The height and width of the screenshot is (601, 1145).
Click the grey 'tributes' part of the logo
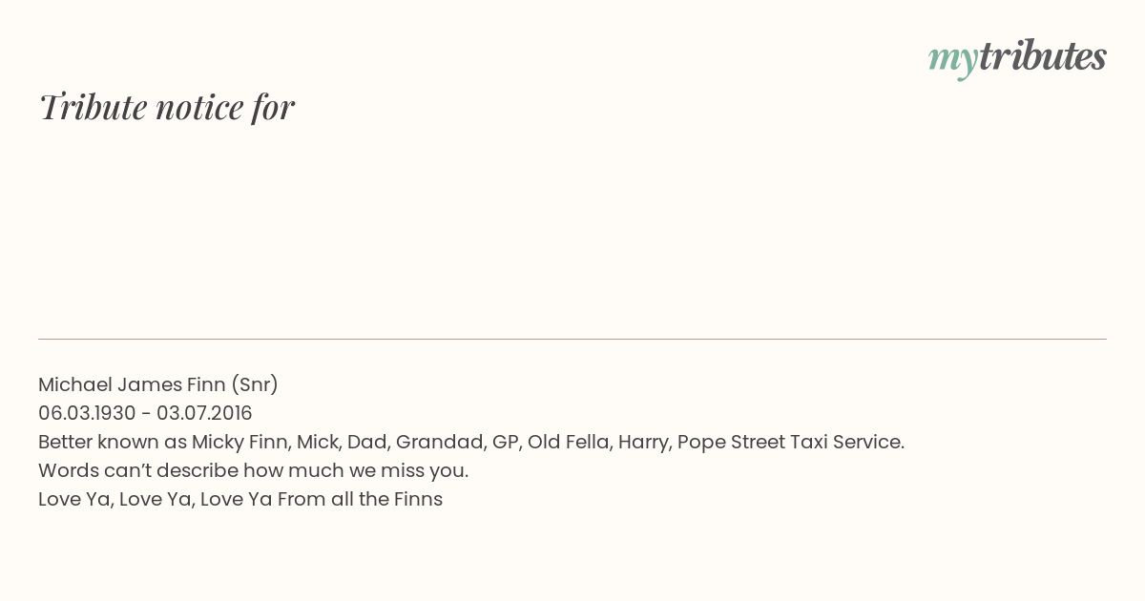(1043, 56)
